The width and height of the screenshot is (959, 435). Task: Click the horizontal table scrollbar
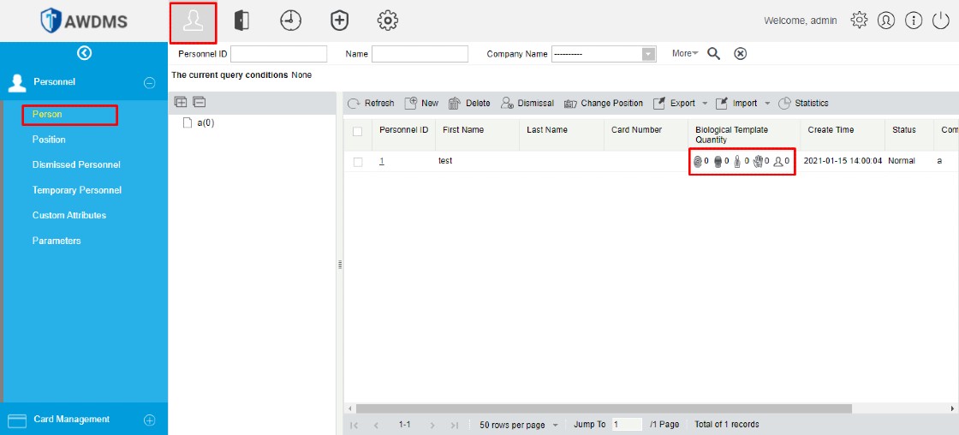tap(604, 408)
